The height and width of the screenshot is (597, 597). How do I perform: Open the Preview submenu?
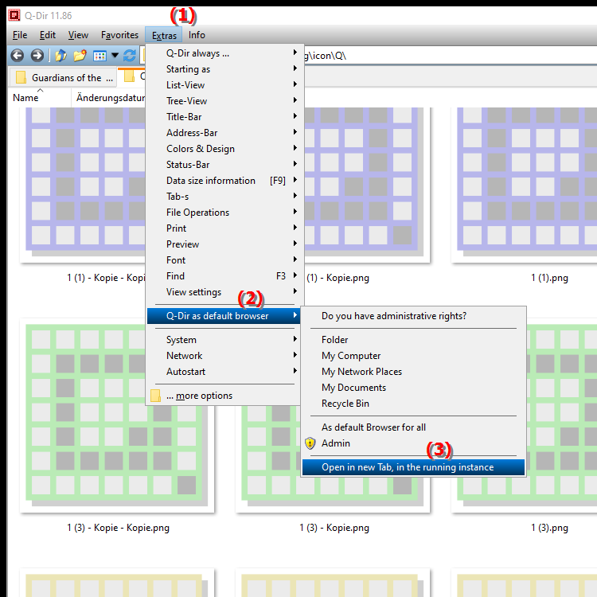tap(224, 244)
